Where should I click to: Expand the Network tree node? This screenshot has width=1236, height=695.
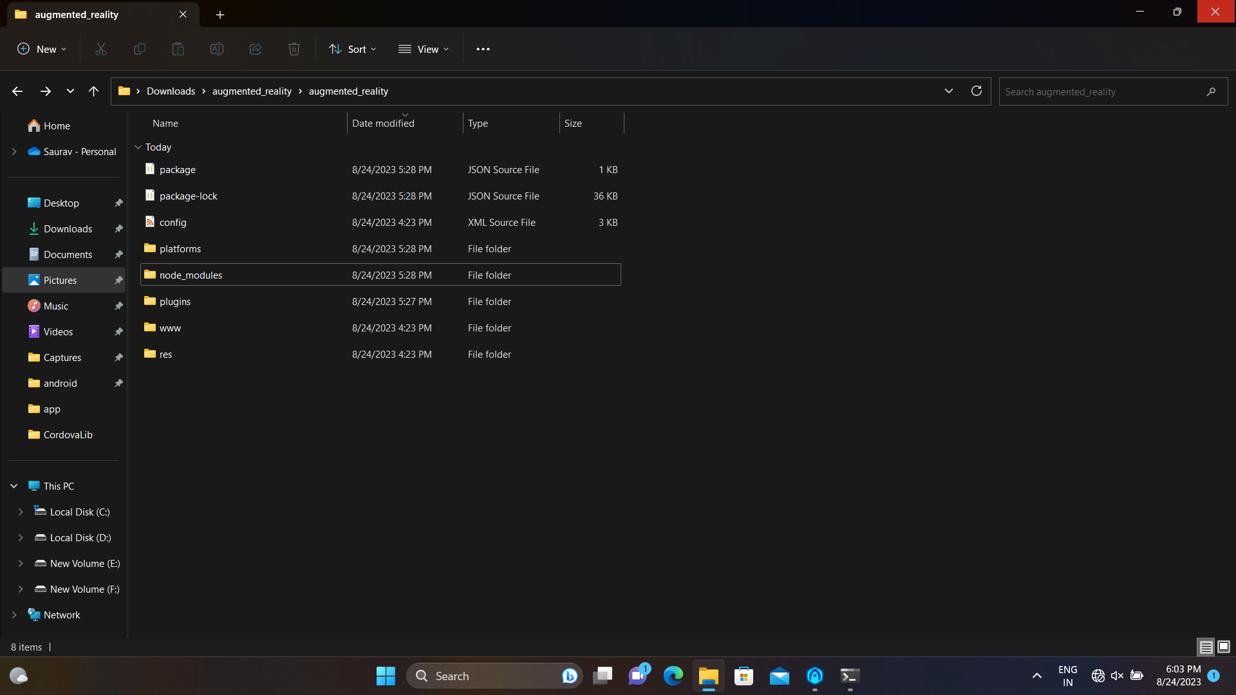pyautogui.click(x=14, y=615)
